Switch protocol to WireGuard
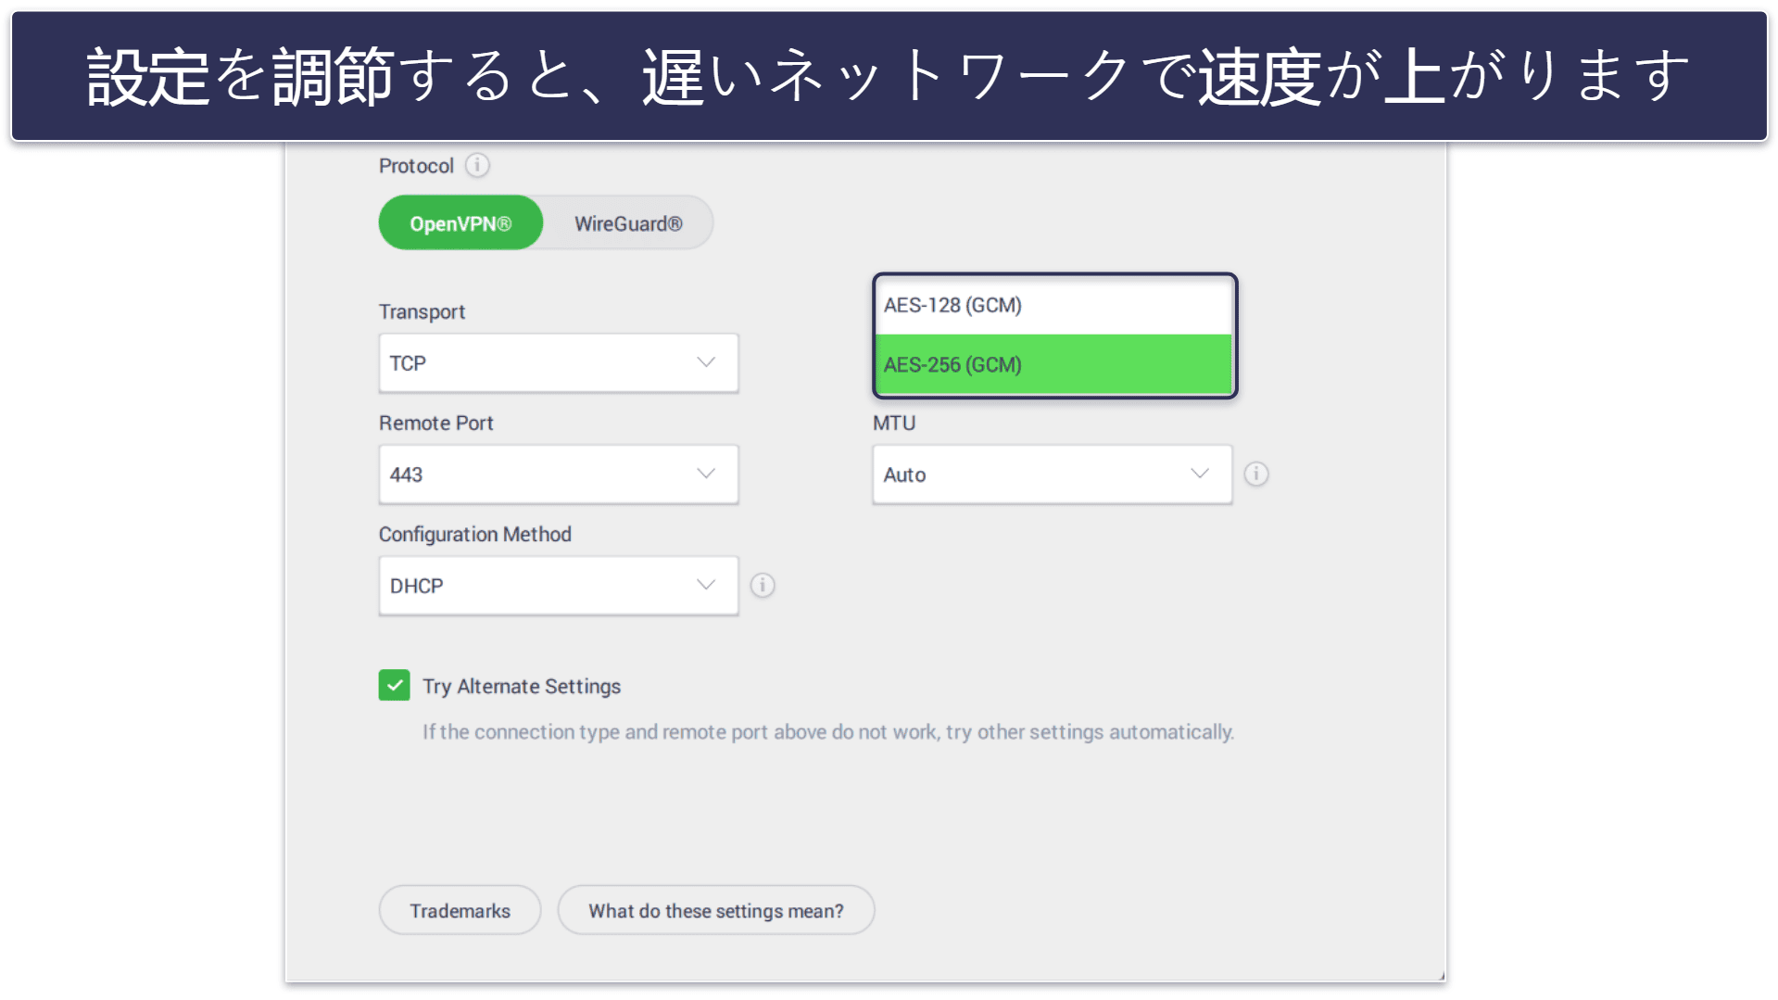Image resolution: width=1778 pixels, height=1000 pixels. point(628,223)
